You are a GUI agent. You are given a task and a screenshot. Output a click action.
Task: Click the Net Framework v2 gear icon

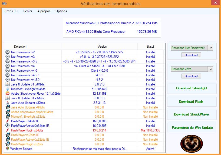click(8, 52)
